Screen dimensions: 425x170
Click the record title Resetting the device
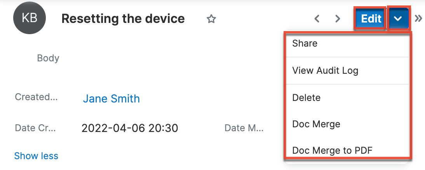coord(123,19)
